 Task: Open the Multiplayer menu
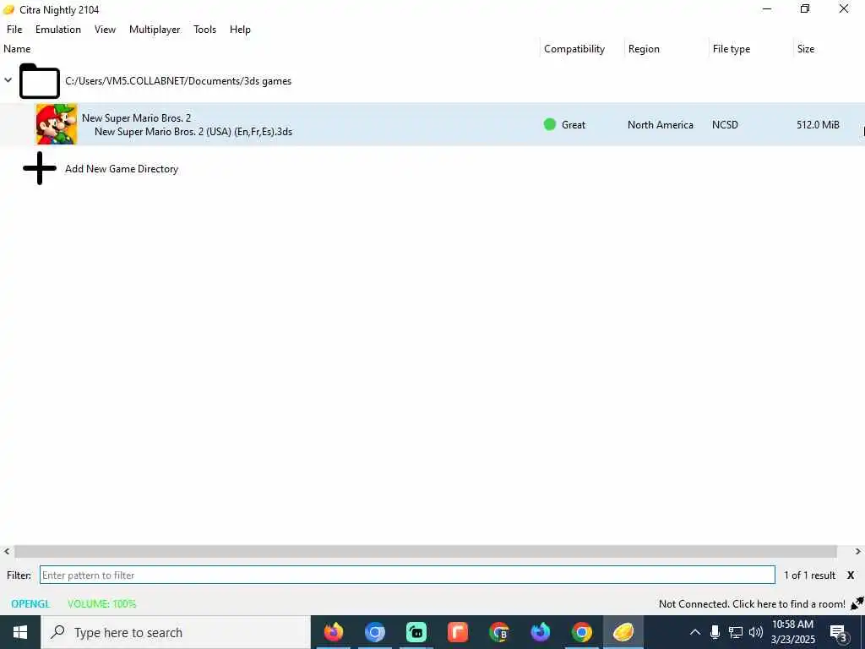(x=155, y=30)
